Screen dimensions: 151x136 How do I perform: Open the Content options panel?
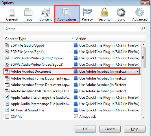tap(45, 14)
